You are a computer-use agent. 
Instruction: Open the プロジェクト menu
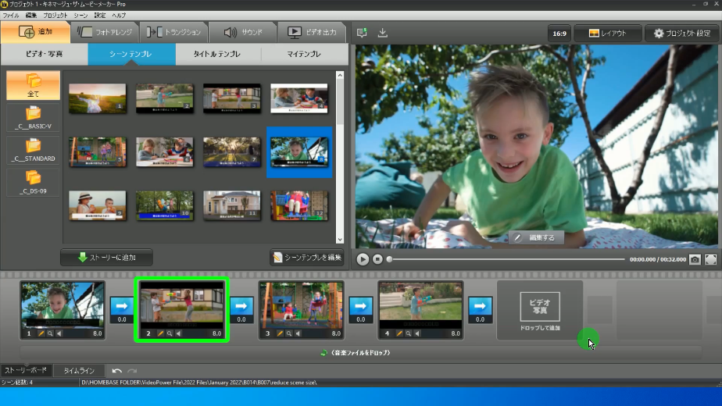(55, 16)
